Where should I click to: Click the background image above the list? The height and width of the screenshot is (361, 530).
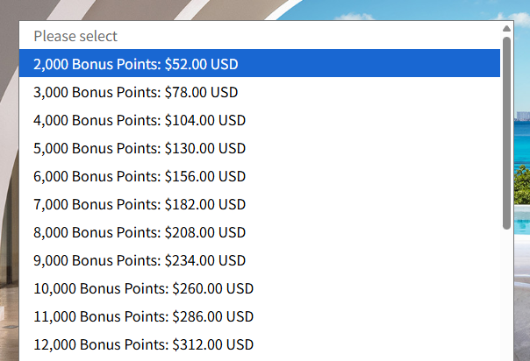263,9
